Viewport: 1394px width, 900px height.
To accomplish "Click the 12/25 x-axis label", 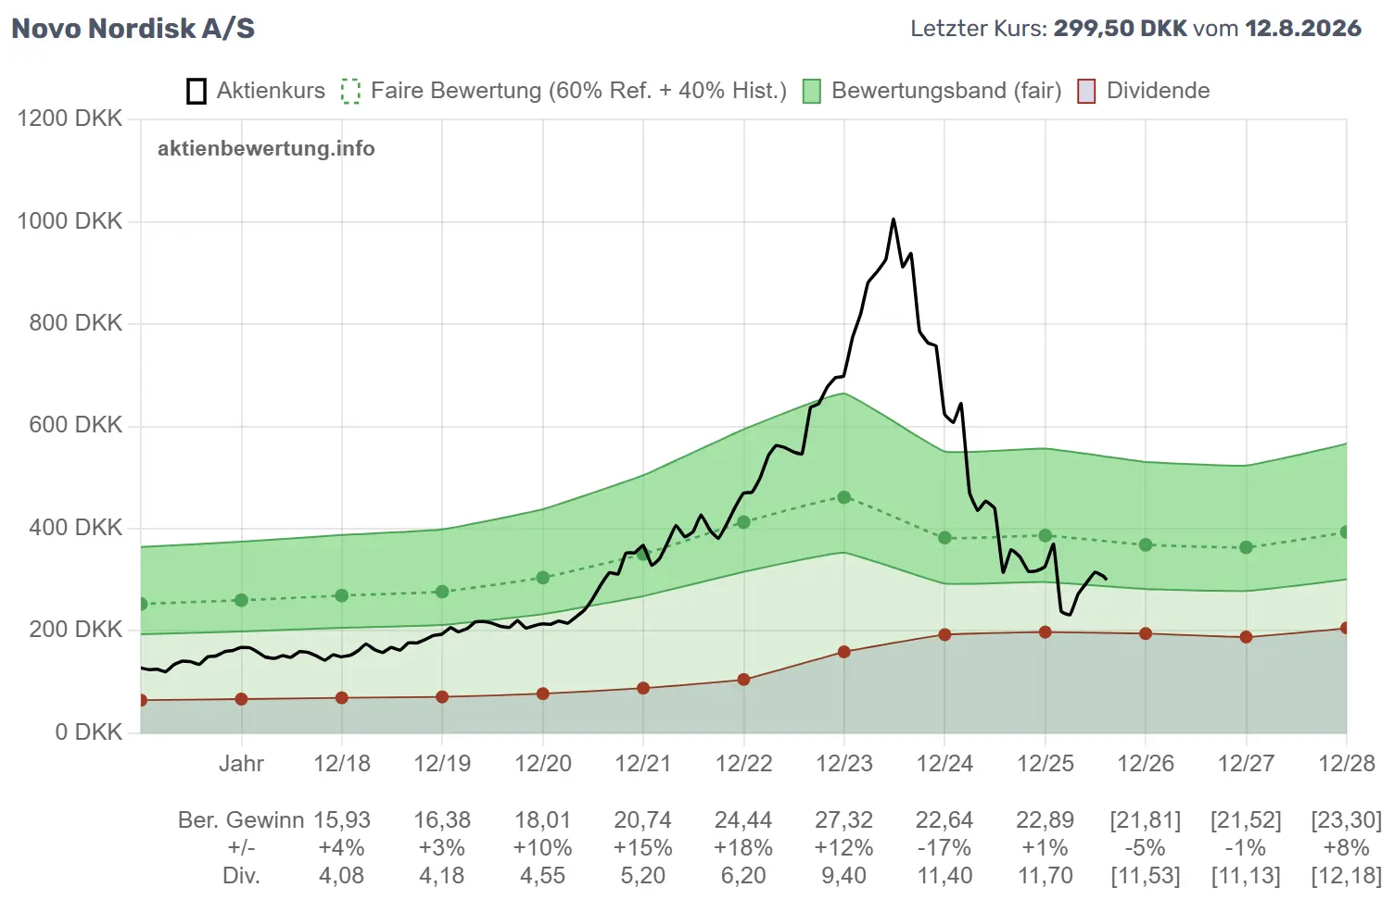I will [1045, 764].
